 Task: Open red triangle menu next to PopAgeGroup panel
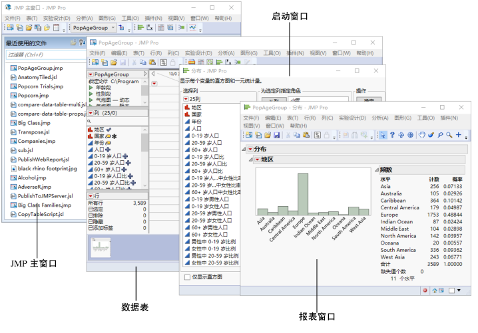pos(91,74)
